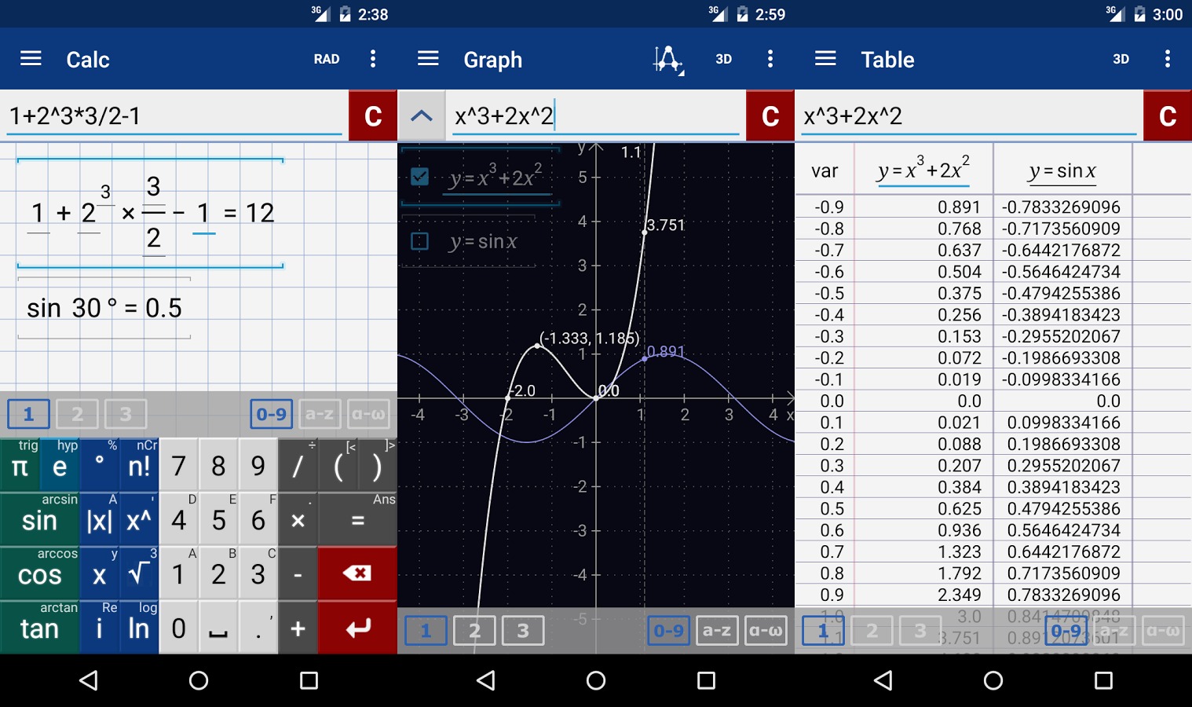Tap Android back button under Calc
Image resolution: width=1192 pixels, height=707 pixels.
pos(89,680)
